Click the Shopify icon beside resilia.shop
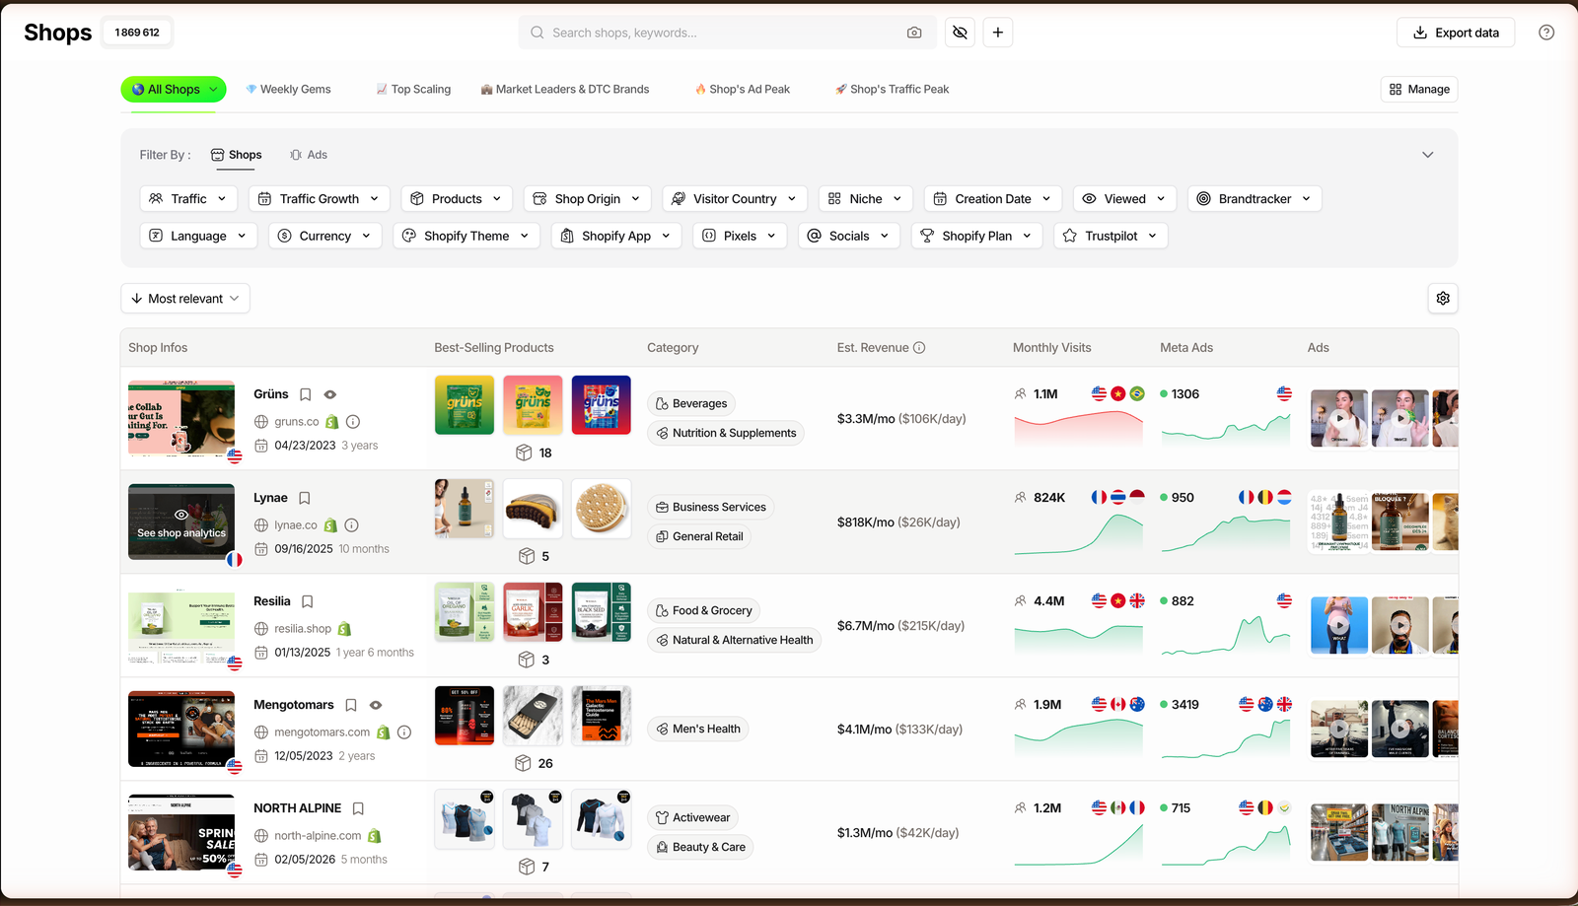 point(344,629)
